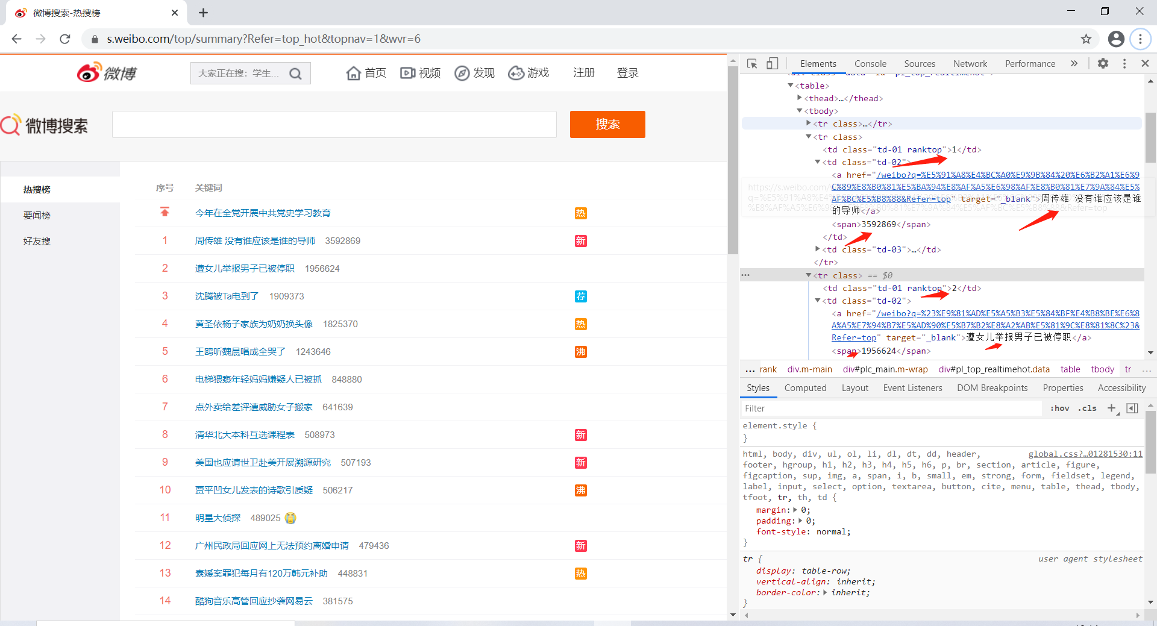Open the browser profile avatar icon
Viewport: 1157px width, 626px height.
tap(1116, 39)
